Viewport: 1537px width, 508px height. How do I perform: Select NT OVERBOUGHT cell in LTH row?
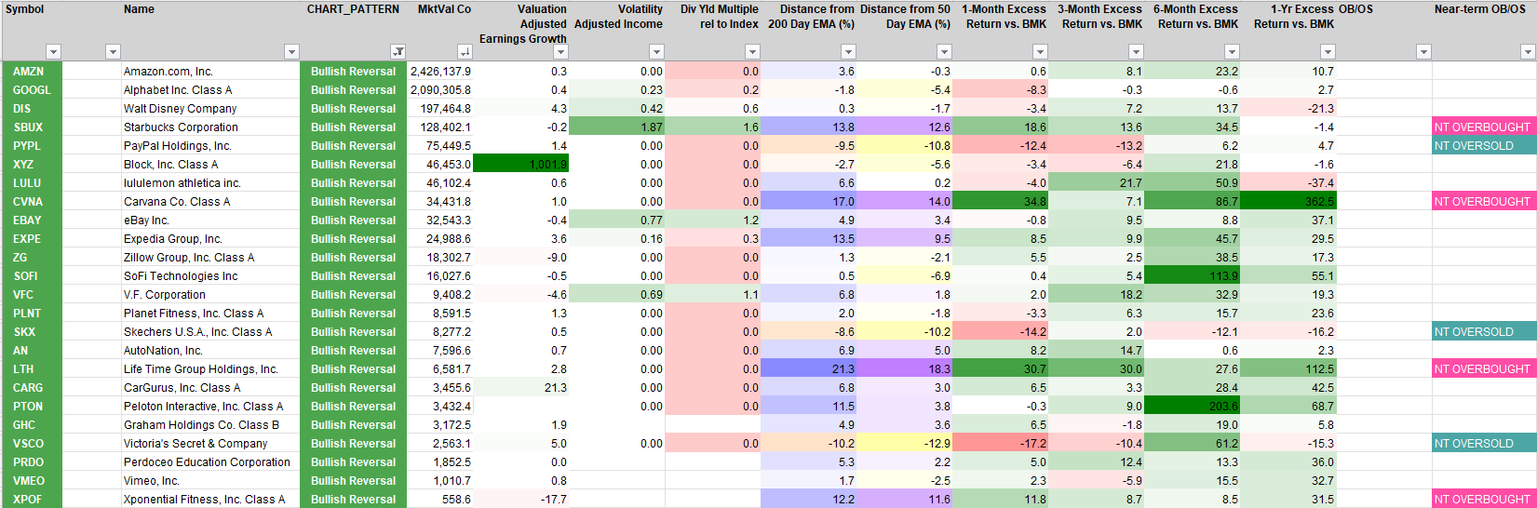1484,369
